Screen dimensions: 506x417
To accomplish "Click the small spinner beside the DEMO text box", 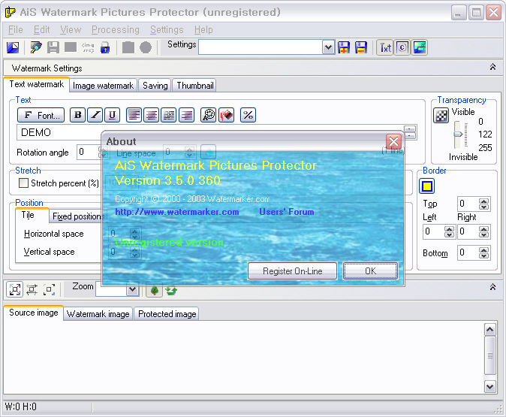I will point(410,132).
